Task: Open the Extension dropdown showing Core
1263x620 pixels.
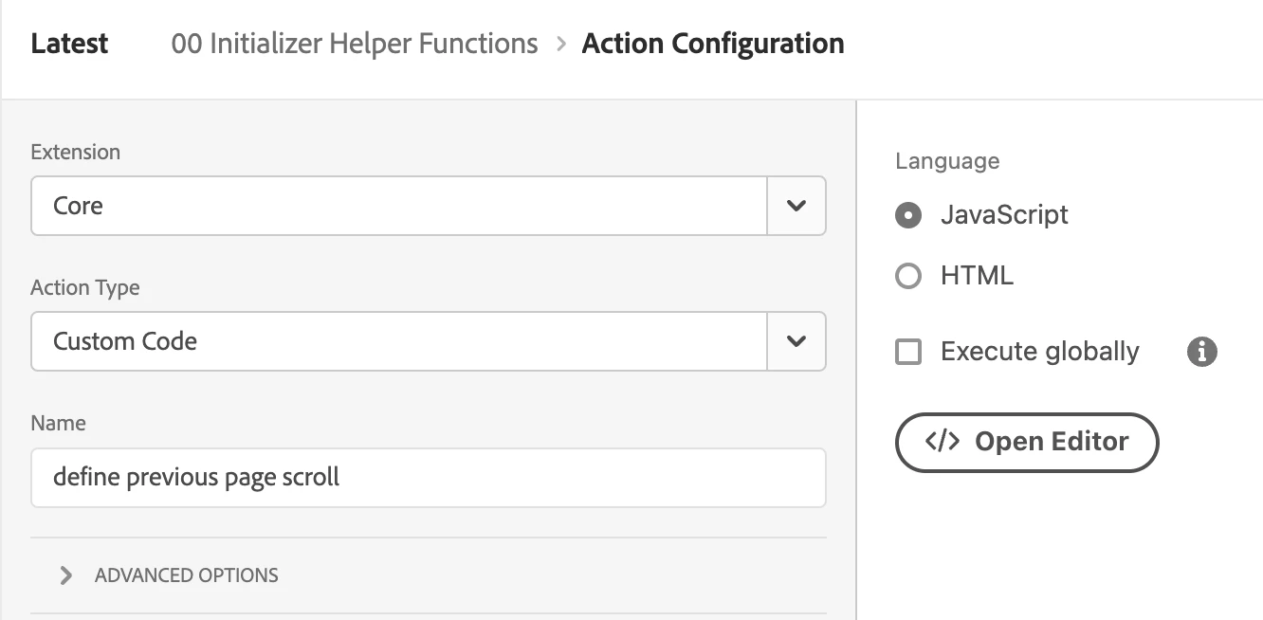Action: tap(398, 206)
